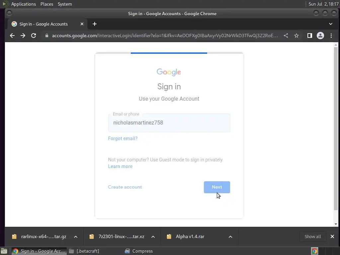The width and height of the screenshot is (340, 255).
Task: Click the address bar URL
Action: pos(165,36)
